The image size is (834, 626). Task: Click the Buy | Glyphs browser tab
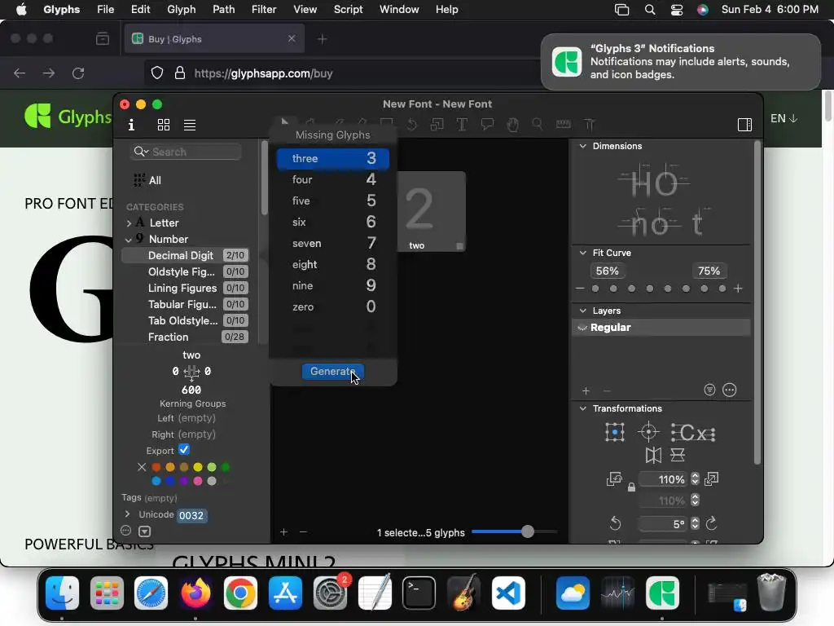[214, 39]
